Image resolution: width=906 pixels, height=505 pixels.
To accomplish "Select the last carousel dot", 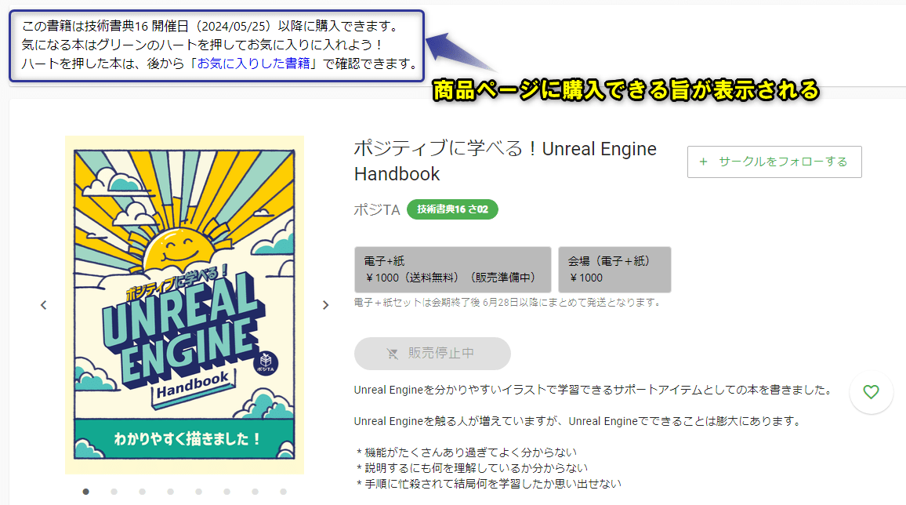I will pyautogui.click(x=283, y=492).
